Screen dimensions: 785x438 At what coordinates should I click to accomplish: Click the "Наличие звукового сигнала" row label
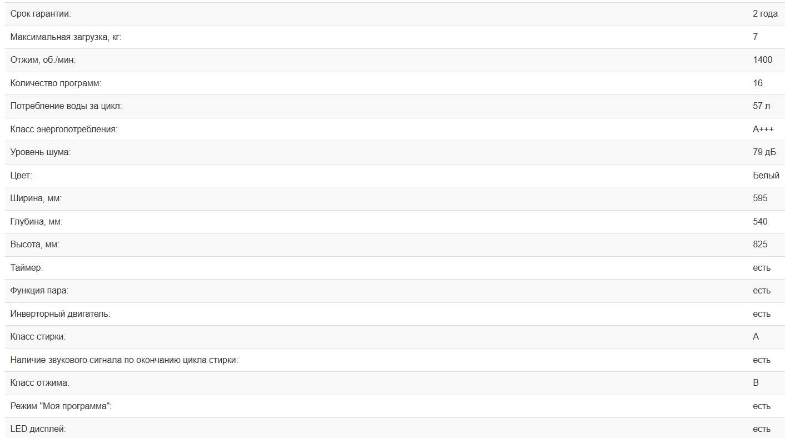pyautogui.click(x=124, y=360)
